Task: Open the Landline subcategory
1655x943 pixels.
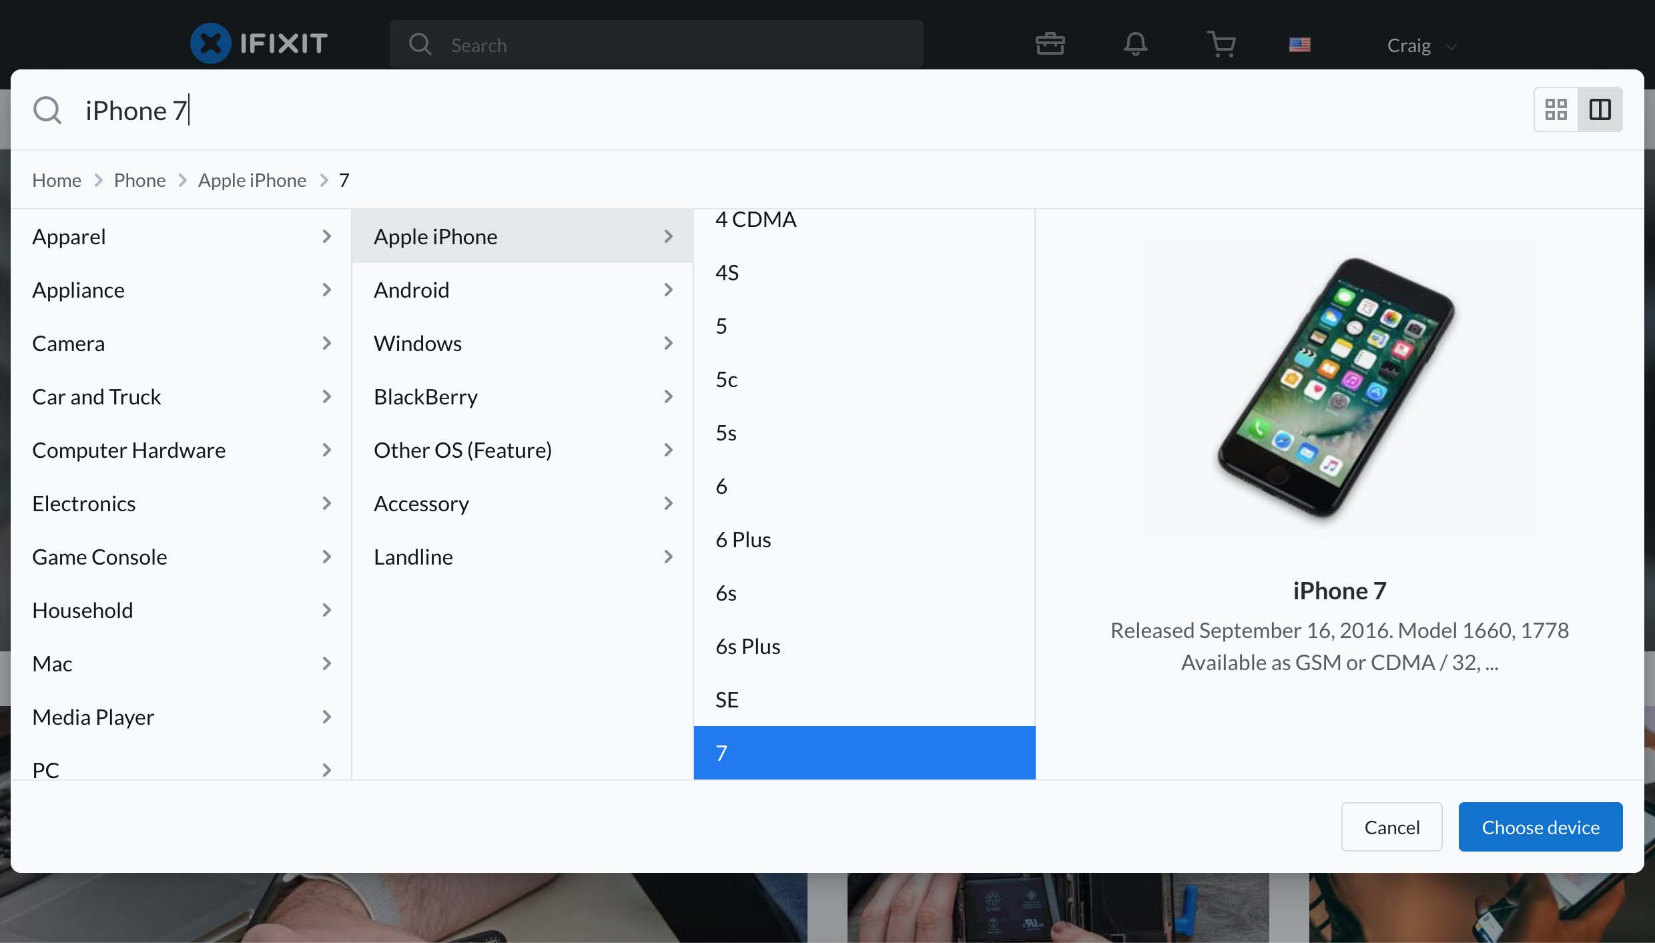Action: [x=523, y=557]
